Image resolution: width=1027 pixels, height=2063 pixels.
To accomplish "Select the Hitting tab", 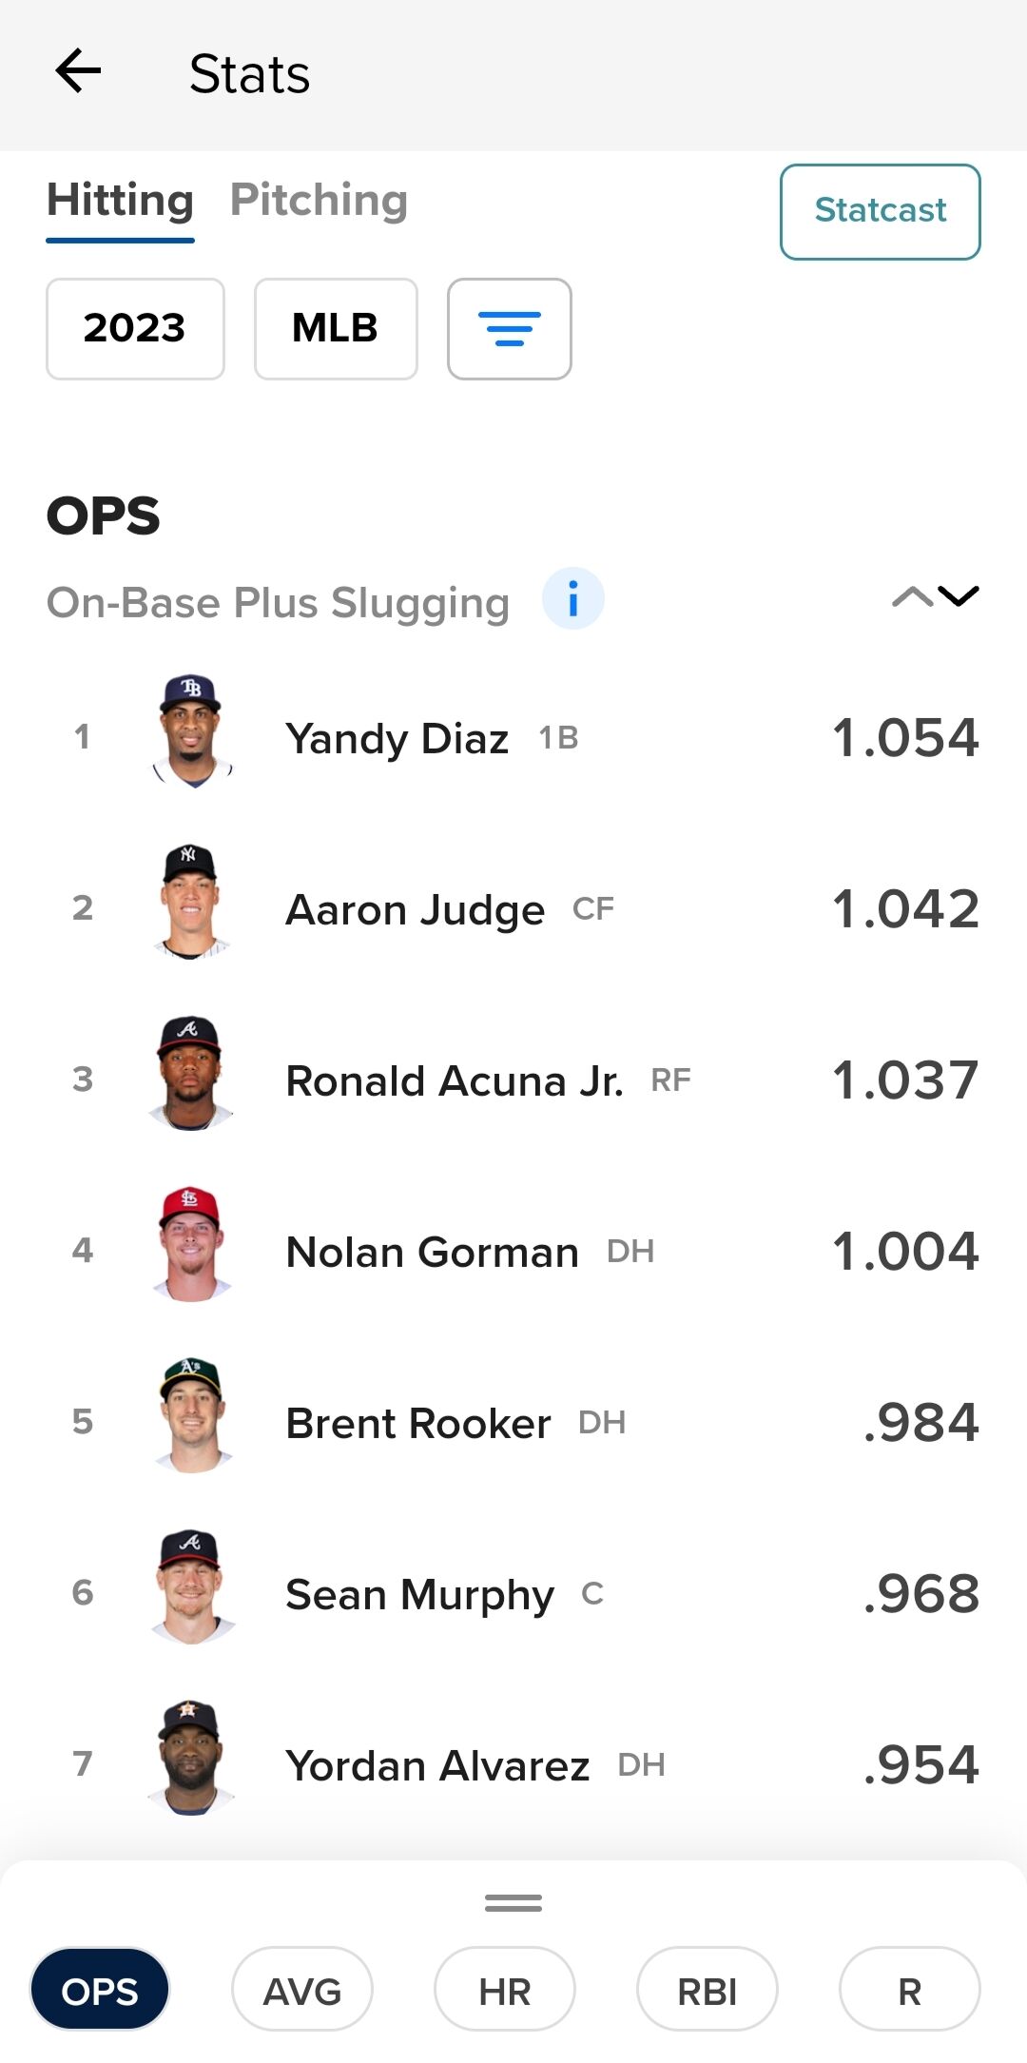I will (121, 203).
